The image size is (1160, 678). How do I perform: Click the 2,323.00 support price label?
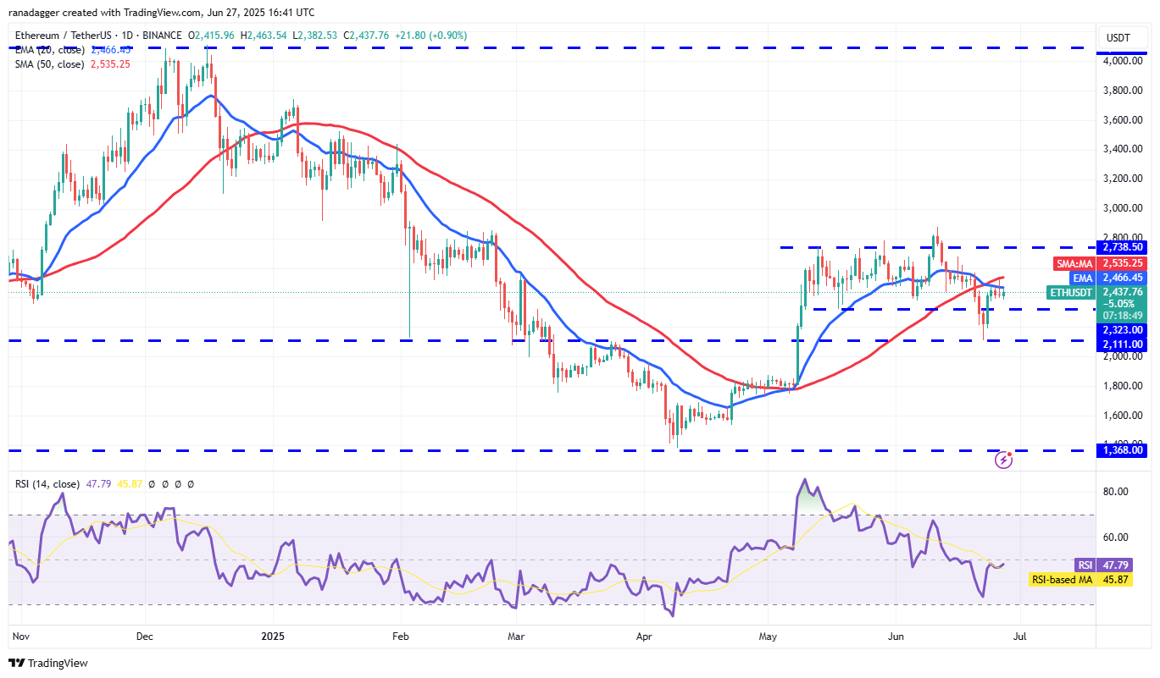point(1123,329)
